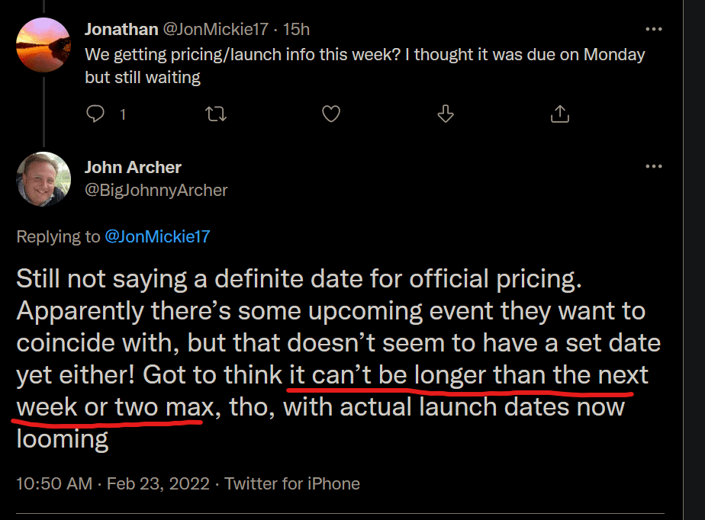Click the reply count showing 1

point(123,114)
